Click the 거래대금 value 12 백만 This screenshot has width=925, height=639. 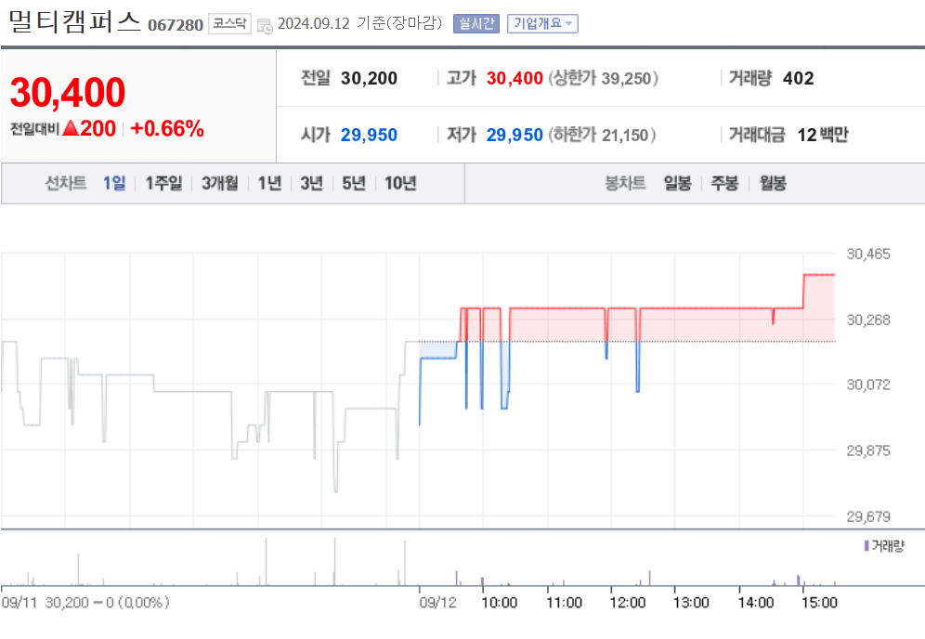(822, 135)
